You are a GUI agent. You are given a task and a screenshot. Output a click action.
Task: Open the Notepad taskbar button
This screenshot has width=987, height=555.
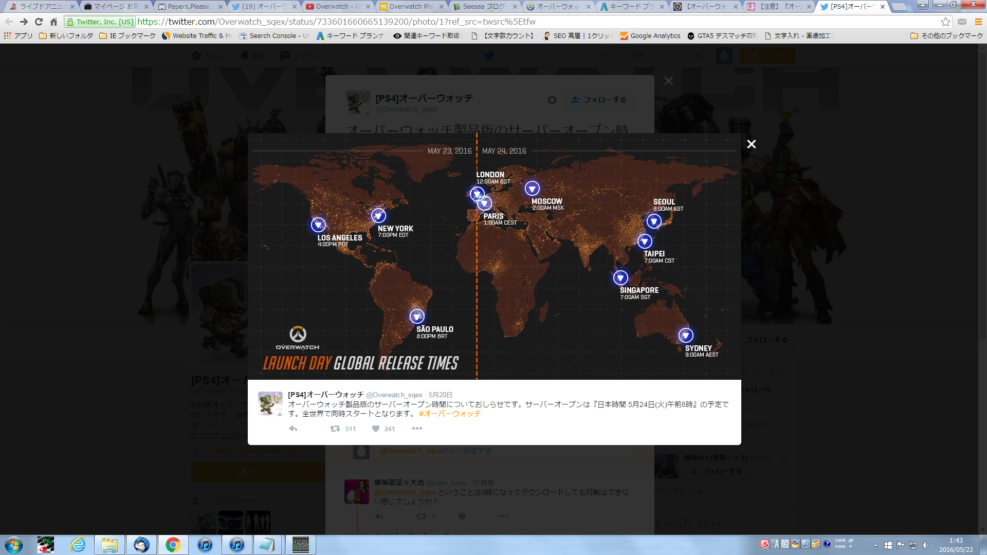click(267, 545)
